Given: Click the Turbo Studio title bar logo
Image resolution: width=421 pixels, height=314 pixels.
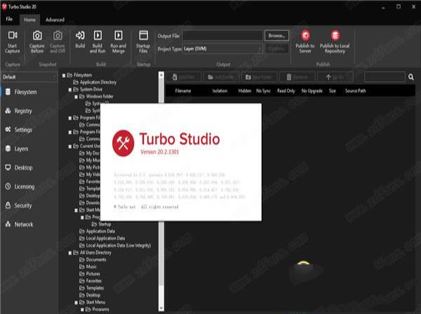Looking at the screenshot, I should coord(4,6).
